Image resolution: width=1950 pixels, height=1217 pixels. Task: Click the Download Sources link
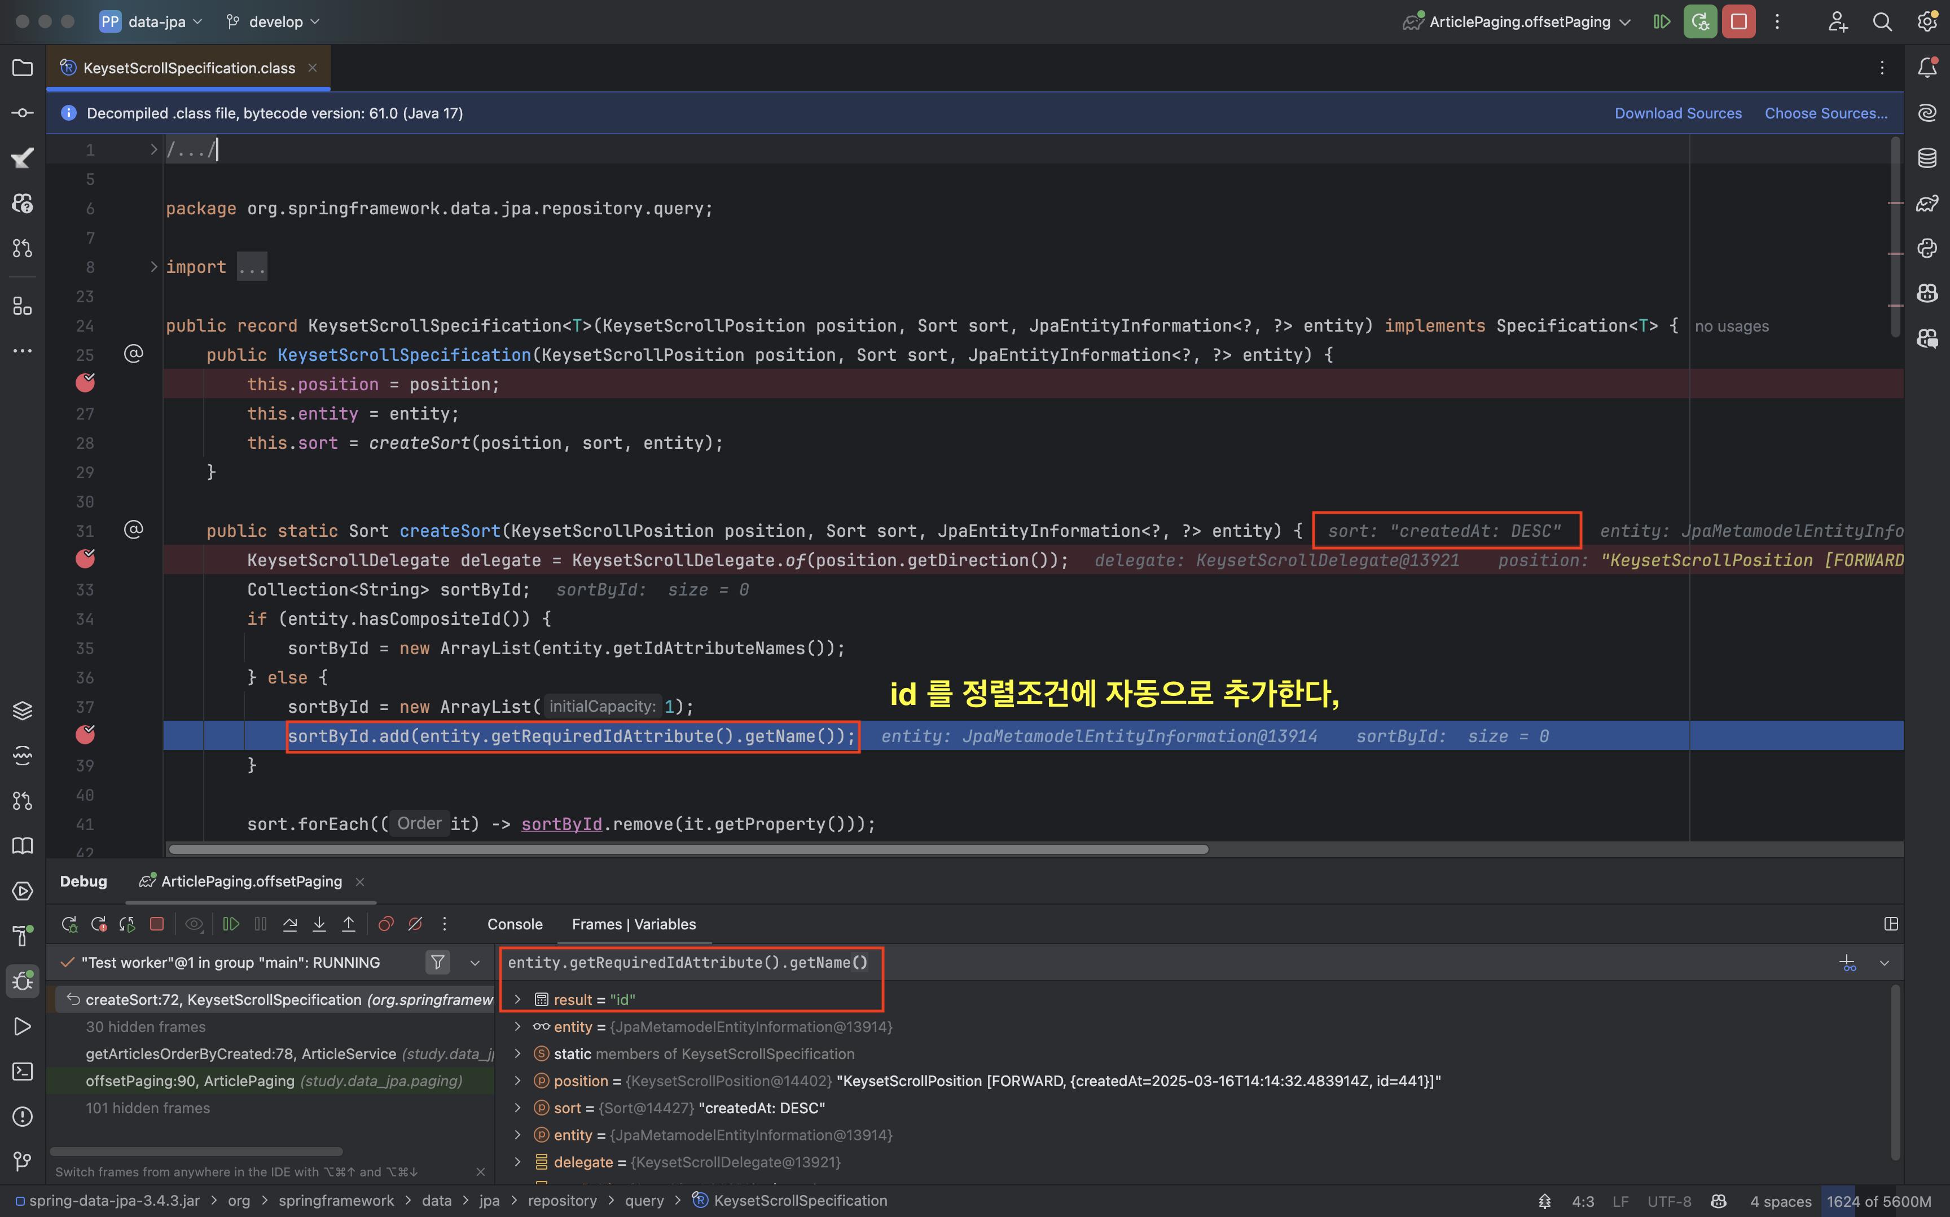[1677, 113]
